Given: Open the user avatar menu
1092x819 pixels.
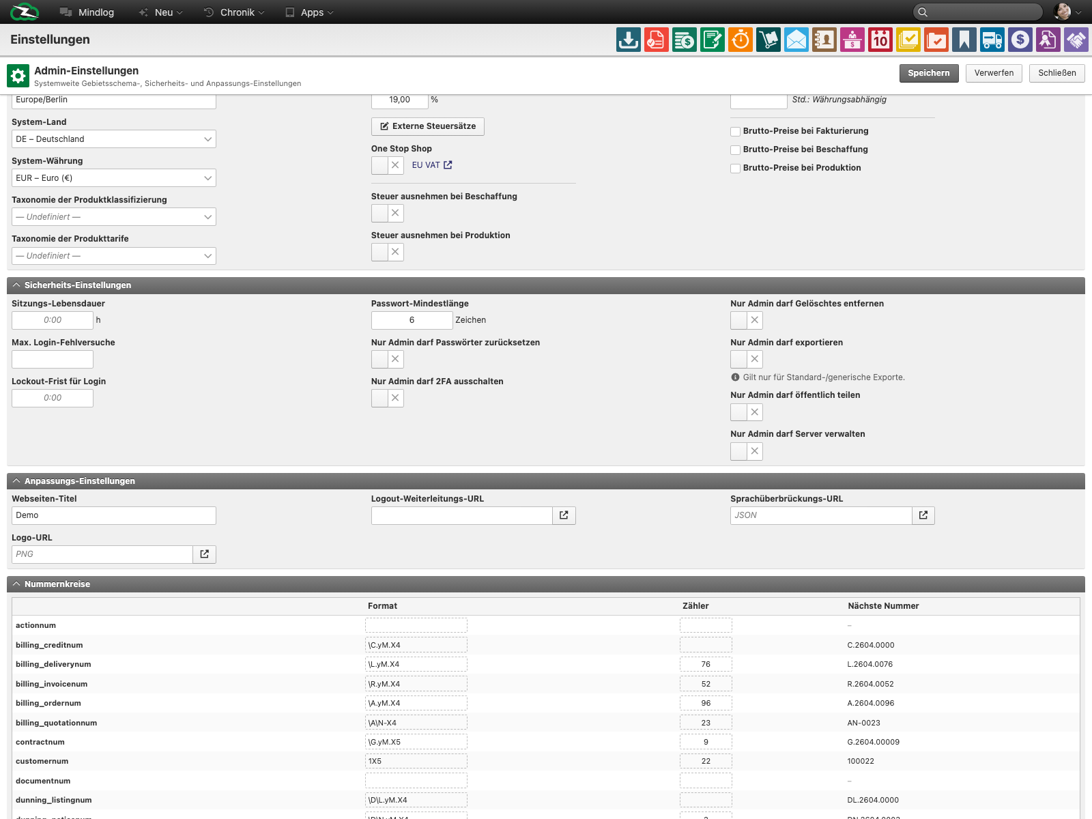Looking at the screenshot, I should point(1067,12).
